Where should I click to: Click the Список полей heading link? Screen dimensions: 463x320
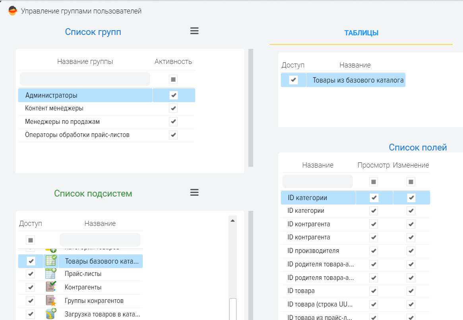click(418, 147)
